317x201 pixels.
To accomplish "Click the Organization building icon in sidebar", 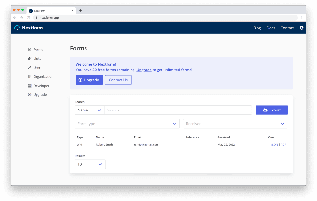I will tap(30, 77).
